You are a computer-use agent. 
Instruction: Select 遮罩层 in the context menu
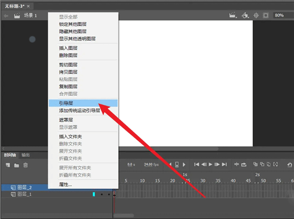click(x=83, y=119)
